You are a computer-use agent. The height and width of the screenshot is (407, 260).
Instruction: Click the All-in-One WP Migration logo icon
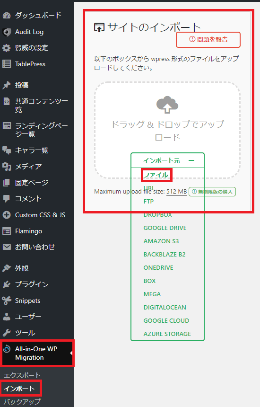click(x=7, y=349)
